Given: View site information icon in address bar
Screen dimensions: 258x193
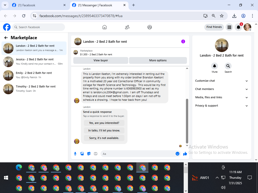Looking at the screenshot, I should pyautogui.click(x=35, y=16).
